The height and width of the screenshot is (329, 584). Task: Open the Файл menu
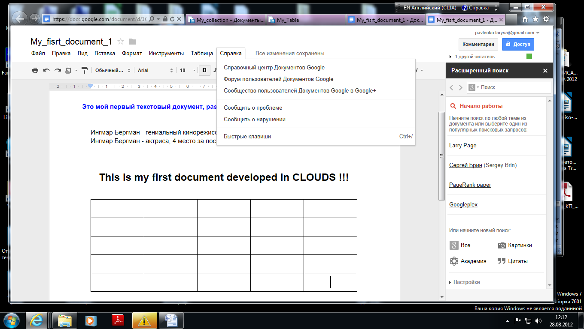[x=38, y=54]
